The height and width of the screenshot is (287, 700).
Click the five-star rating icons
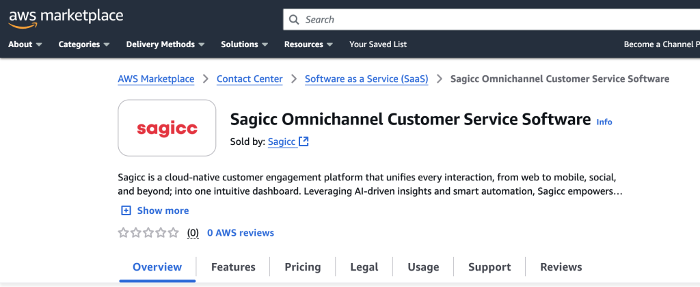pos(148,233)
